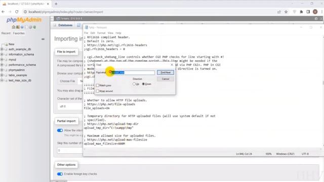Screen dimensions: 324x182
Task: Expand phpmyadmin tree node
Action: tap(2, 70)
